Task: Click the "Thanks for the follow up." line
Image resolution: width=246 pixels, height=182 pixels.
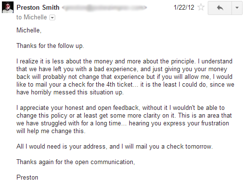Action: tap(50, 46)
